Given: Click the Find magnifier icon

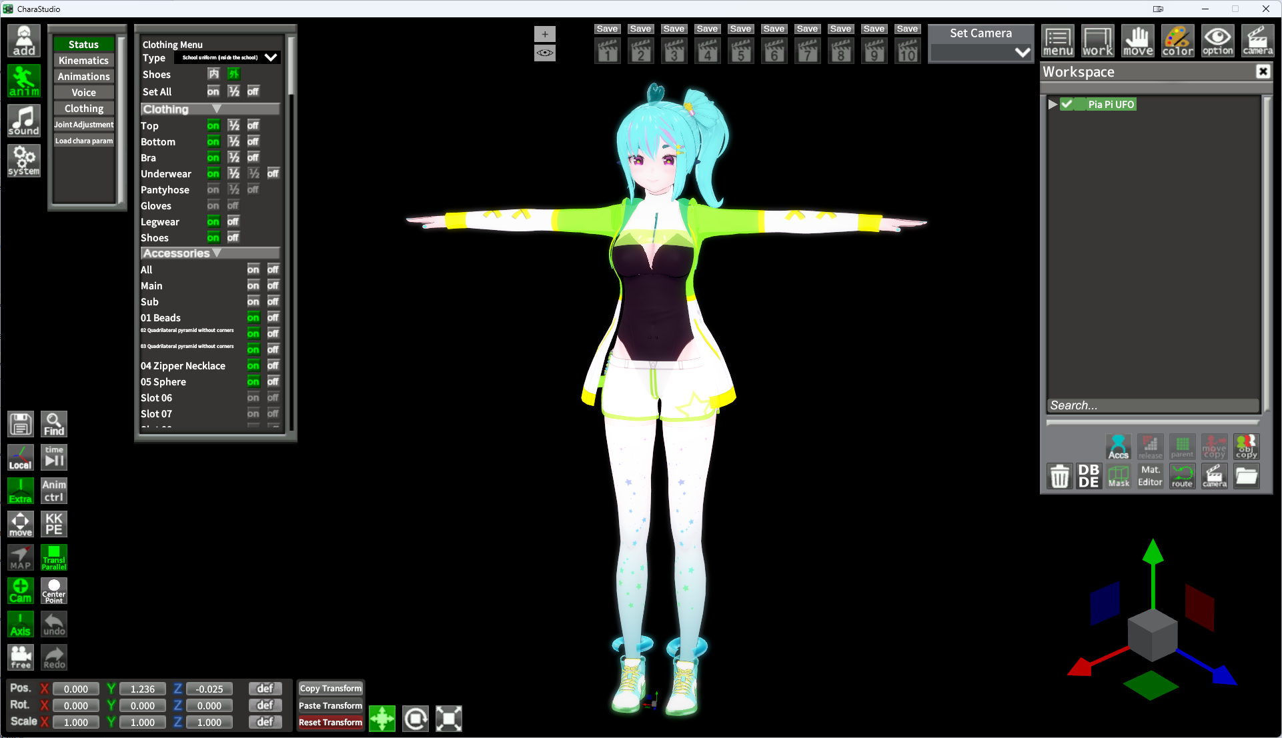Looking at the screenshot, I should pos(54,424).
